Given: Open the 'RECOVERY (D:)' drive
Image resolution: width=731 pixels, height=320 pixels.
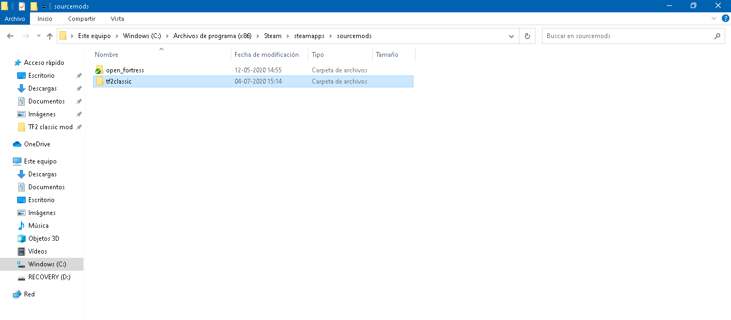Looking at the screenshot, I should pos(49,277).
